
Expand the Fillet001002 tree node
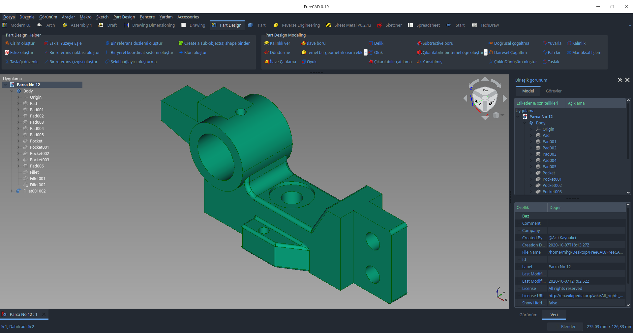(x=12, y=191)
